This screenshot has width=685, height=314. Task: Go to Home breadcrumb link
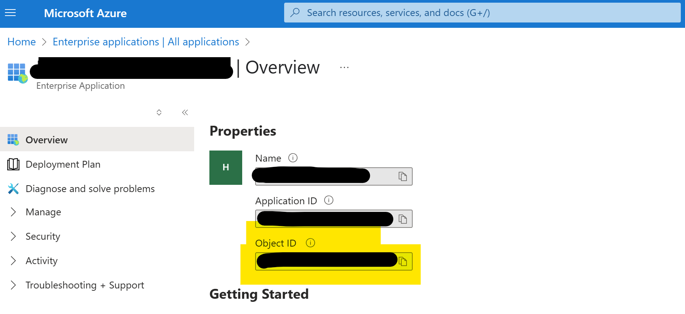22,42
